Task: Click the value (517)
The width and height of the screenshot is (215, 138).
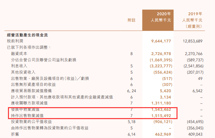Action: (167, 79)
